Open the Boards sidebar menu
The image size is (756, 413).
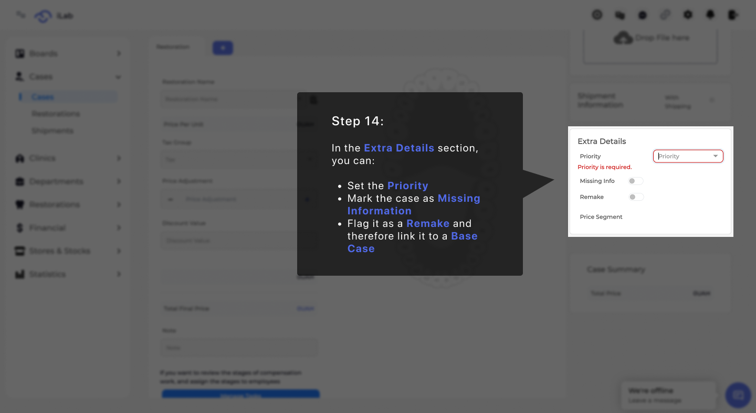point(68,53)
